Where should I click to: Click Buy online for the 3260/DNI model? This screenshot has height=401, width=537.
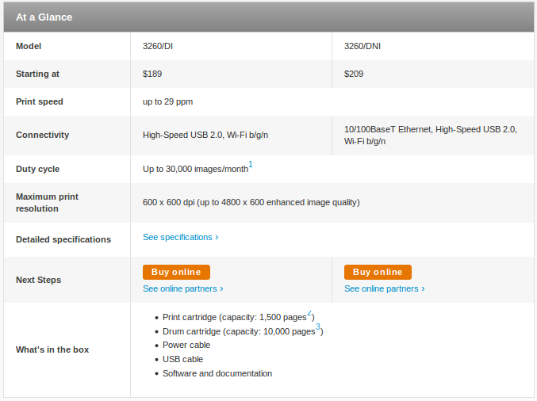tap(378, 272)
